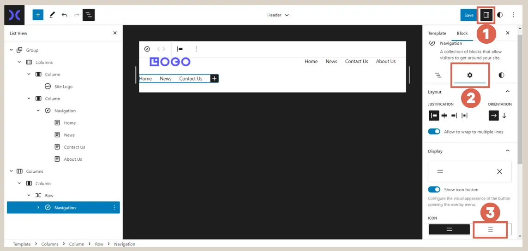The height and width of the screenshot is (251, 528).
Task: Close the settings sidebar
Action: 507,33
